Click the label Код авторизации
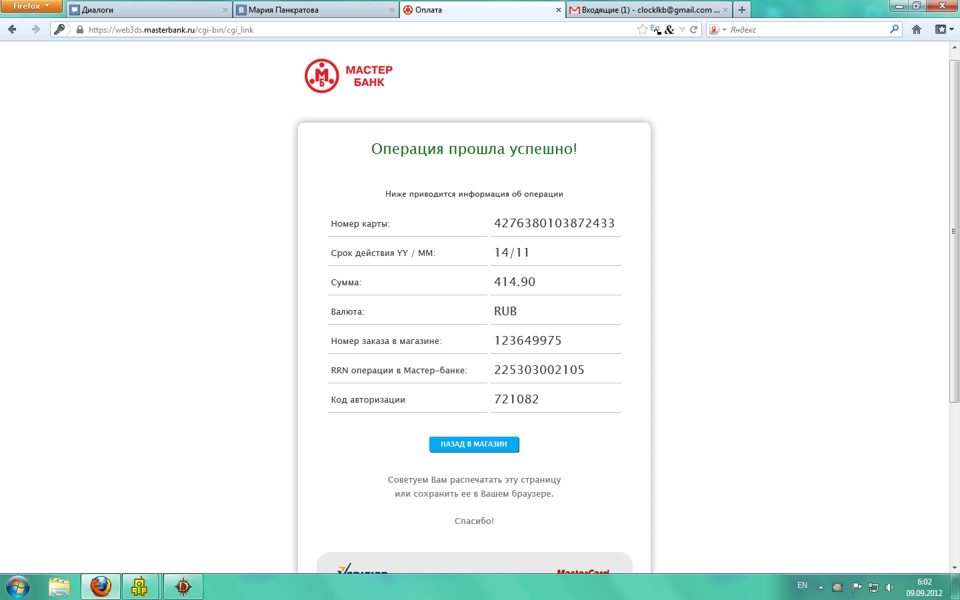The image size is (960, 600). point(368,400)
